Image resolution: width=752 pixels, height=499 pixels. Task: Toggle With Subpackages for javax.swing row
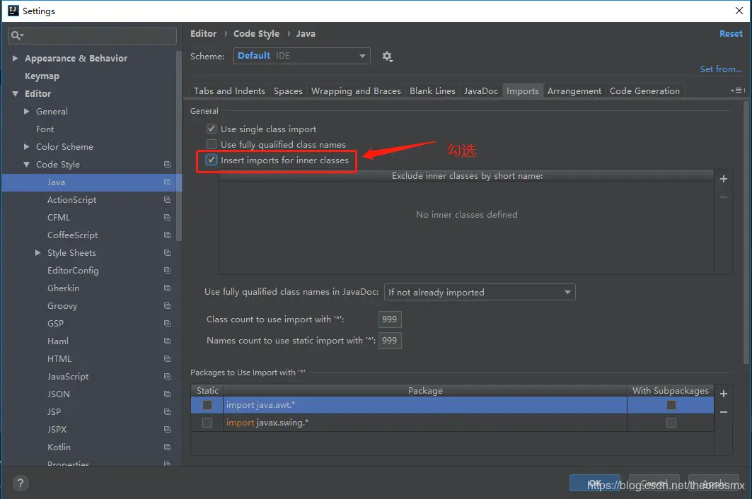[x=671, y=423]
